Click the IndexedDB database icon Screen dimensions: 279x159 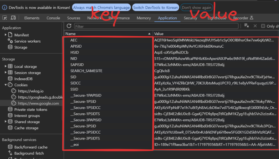pyautogui.click(x=10, y=79)
